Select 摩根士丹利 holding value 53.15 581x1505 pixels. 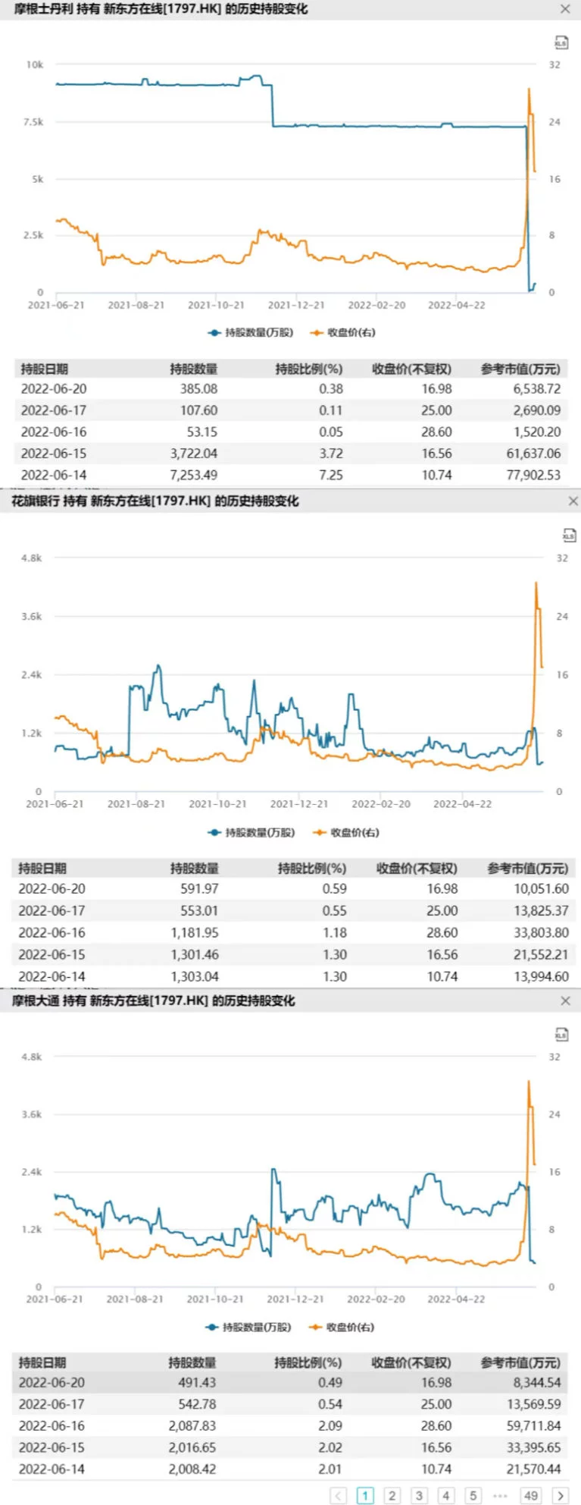202,432
